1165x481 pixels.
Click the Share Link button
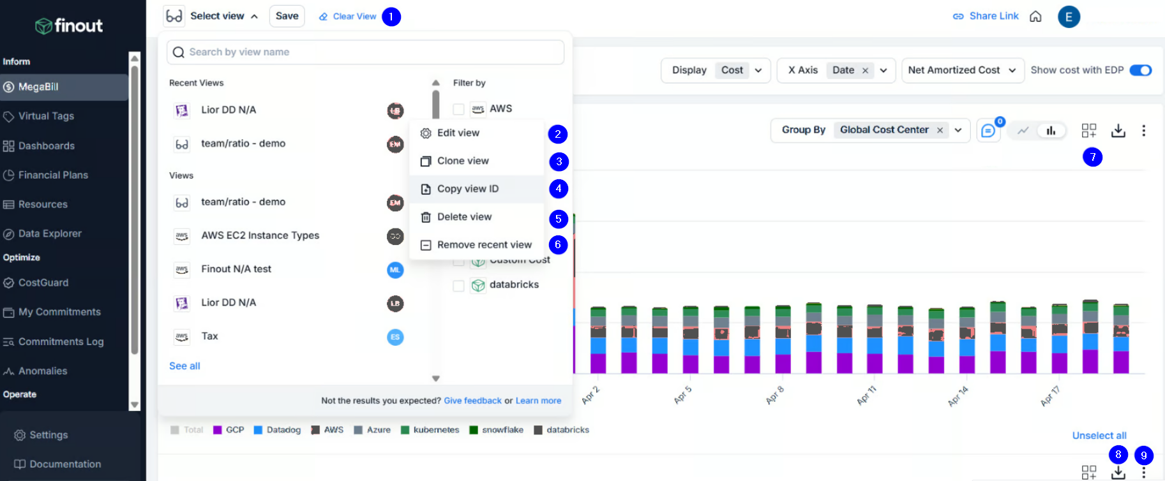pyautogui.click(x=986, y=16)
